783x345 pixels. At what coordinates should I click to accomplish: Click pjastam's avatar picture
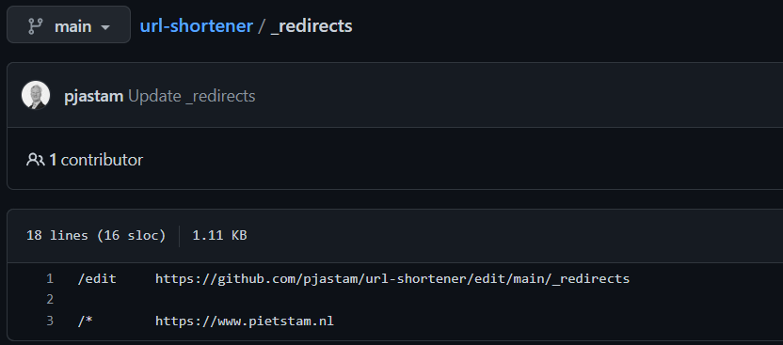click(36, 95)
